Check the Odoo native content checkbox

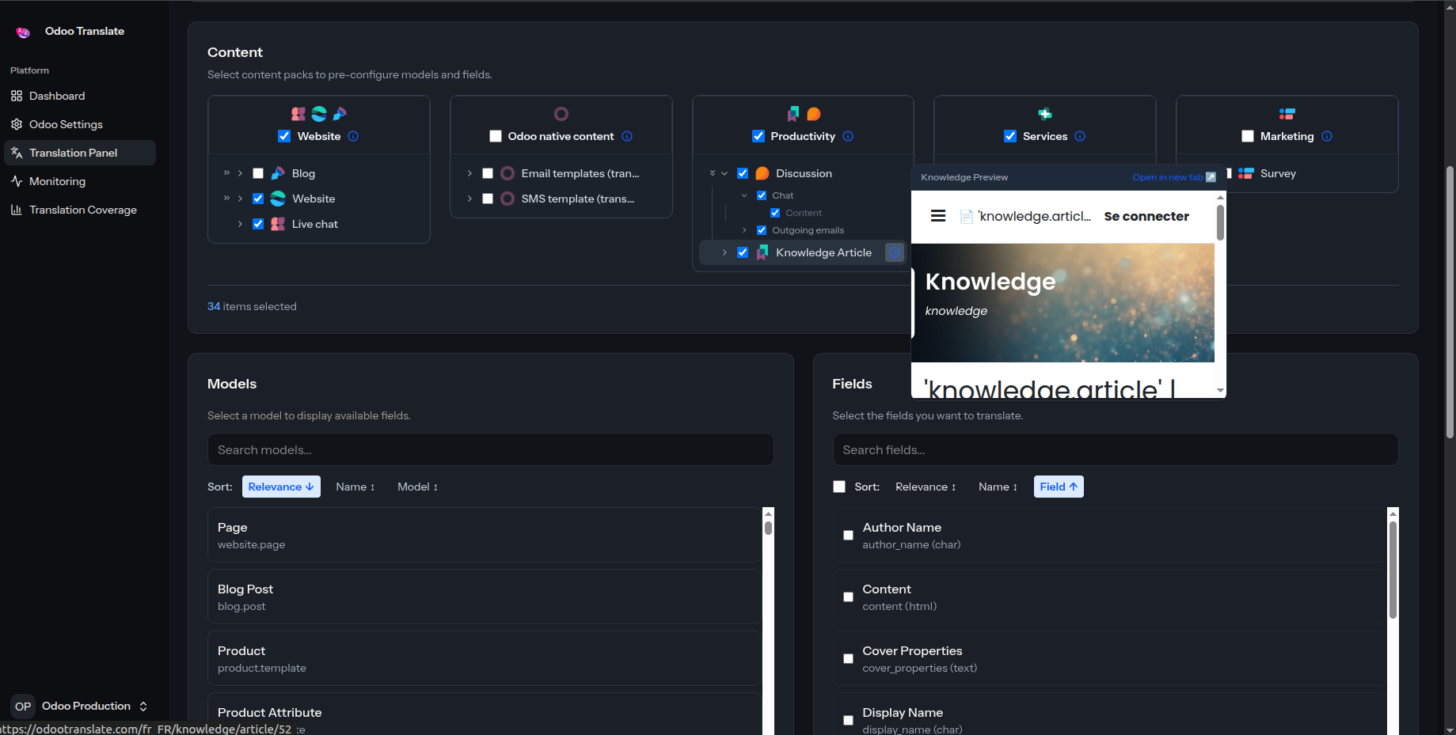[496, 136]
